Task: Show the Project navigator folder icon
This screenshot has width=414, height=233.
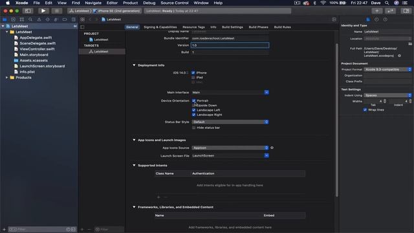Action: (5, 19)
